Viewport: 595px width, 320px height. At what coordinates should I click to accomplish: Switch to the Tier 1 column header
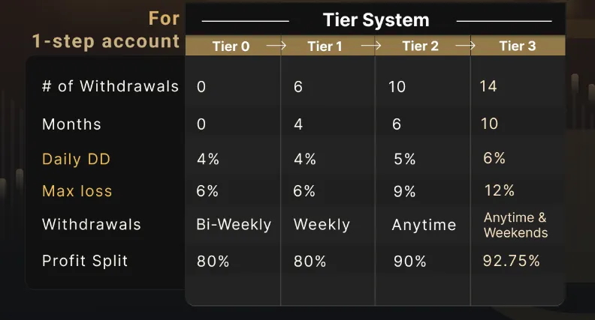pyautogui.click(x=325, y=46)
